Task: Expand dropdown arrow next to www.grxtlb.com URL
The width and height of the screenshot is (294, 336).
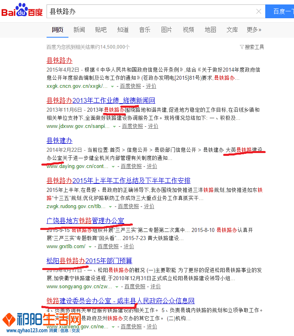Action: click(90, 247)
